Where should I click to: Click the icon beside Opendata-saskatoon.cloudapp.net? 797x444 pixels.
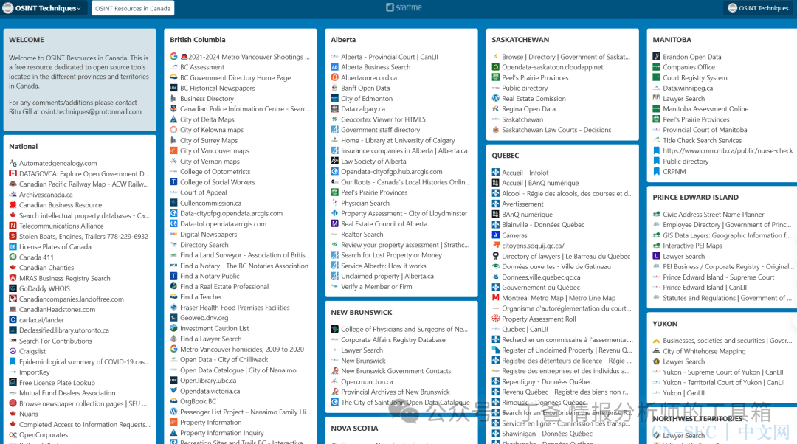496,67
